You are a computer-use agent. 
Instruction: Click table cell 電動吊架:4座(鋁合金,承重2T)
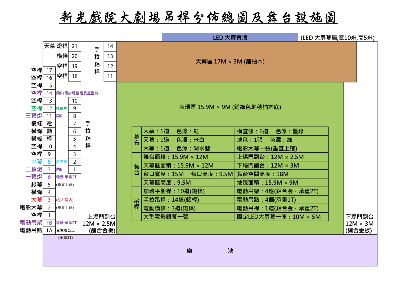coord(282,191)
